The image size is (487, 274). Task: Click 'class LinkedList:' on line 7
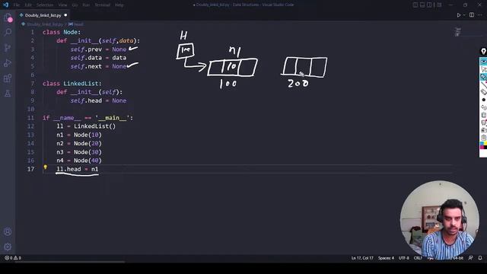(x=72, y=84)
